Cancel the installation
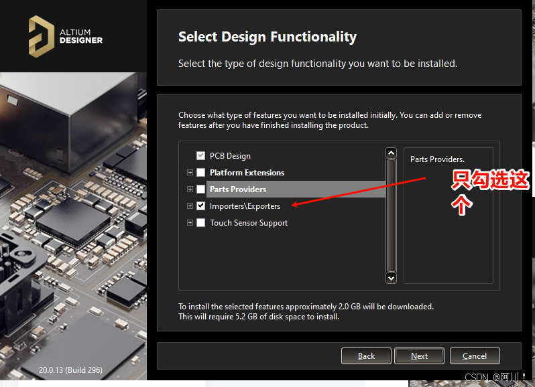The width and height of the screenshot is (535, 387). (x=475, y=356)
